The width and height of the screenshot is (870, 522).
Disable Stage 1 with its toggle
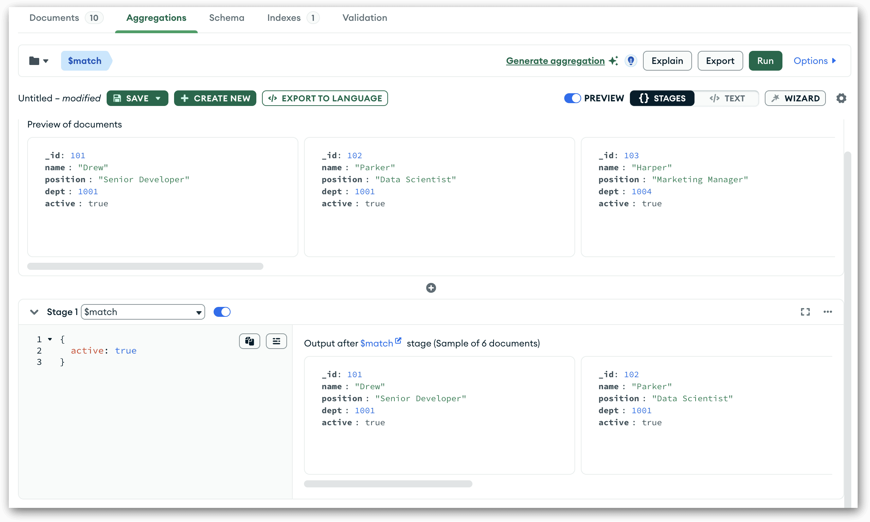point(222,312)
